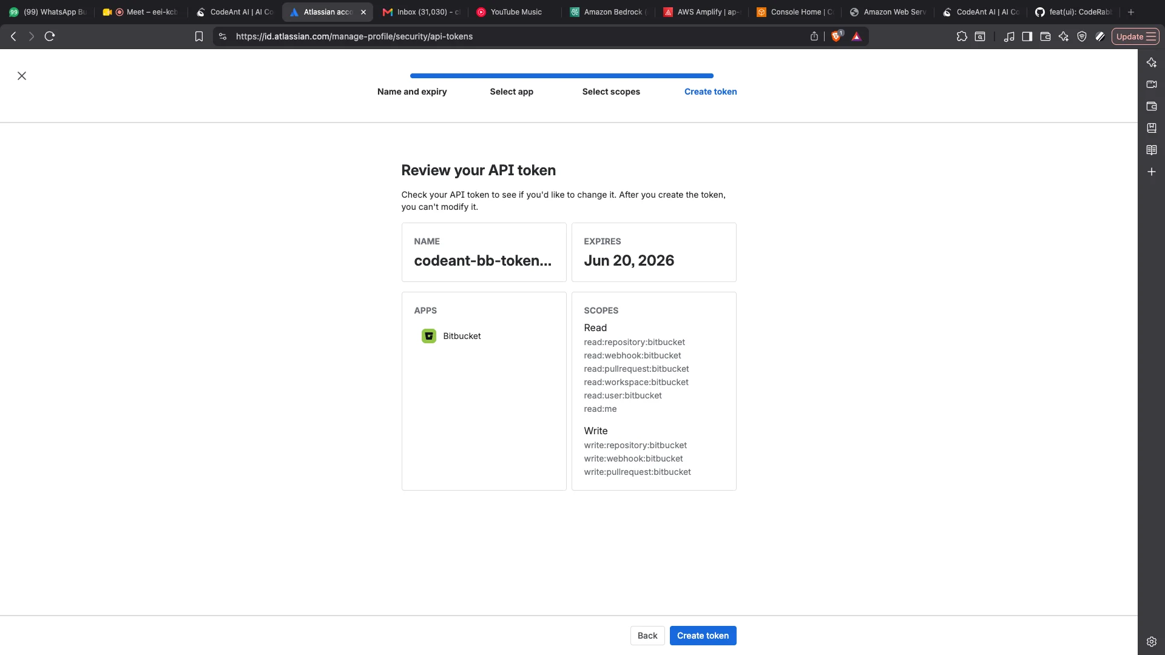Open the wallet icon in sidebar
The height and width of the screenshot is (655, 1165).
1152,106
